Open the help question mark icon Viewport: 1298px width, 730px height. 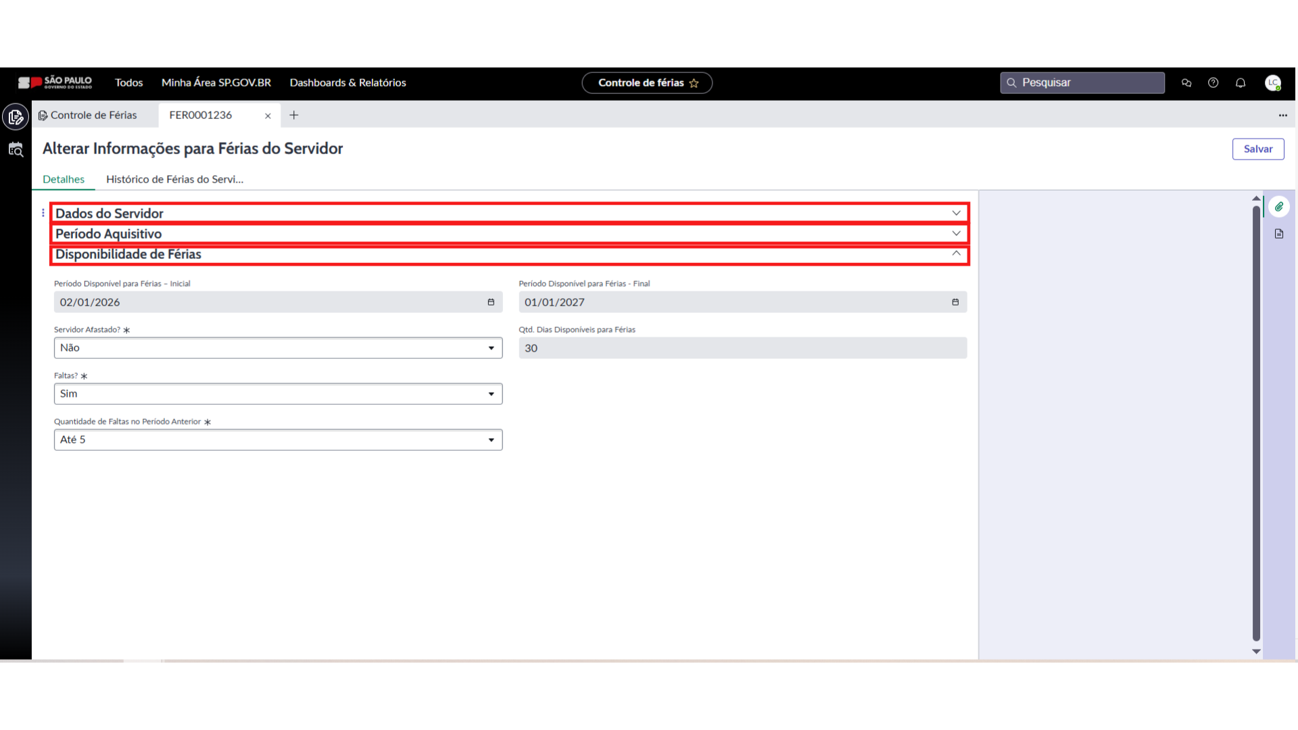tap(1213, 82)
